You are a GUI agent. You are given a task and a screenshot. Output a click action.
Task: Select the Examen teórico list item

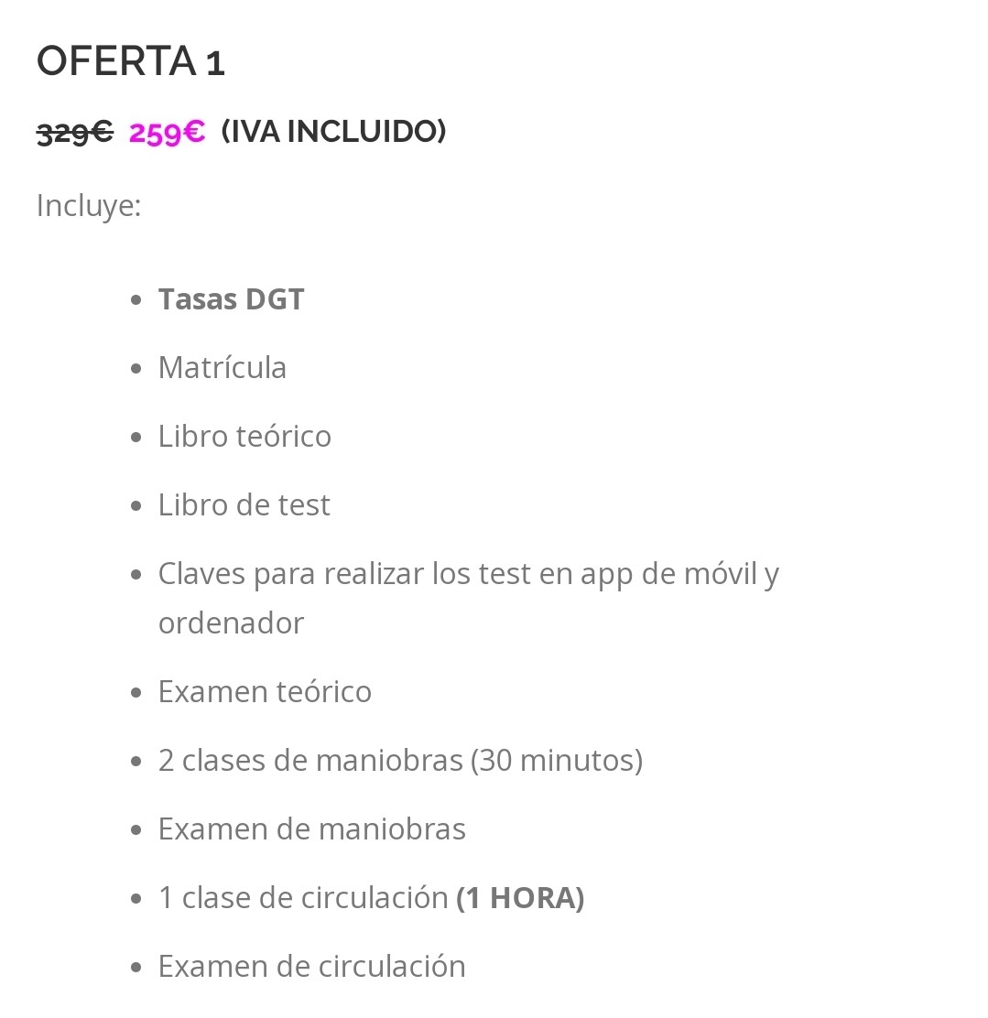(265, 692)
